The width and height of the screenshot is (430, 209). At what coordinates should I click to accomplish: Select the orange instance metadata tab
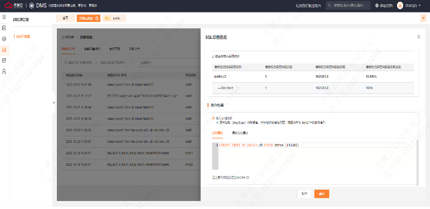(x=88, y=18)
